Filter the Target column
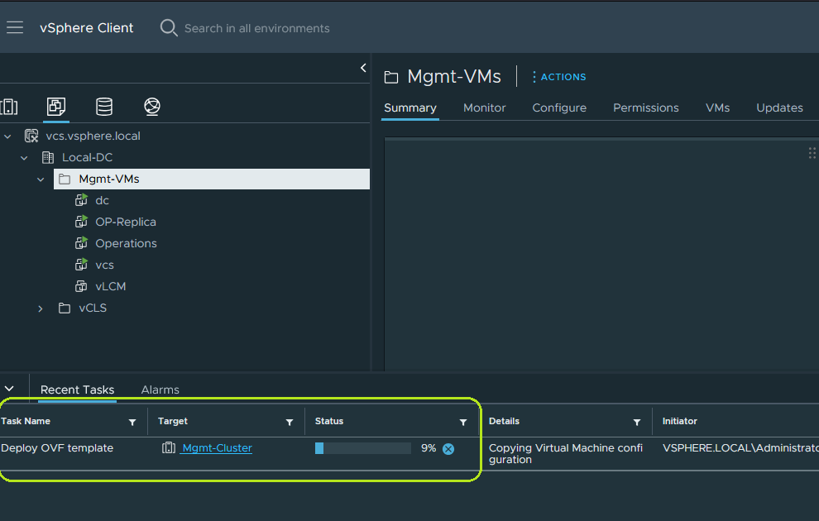This screenshot has width=819, height=521. (x=290, y=423)
